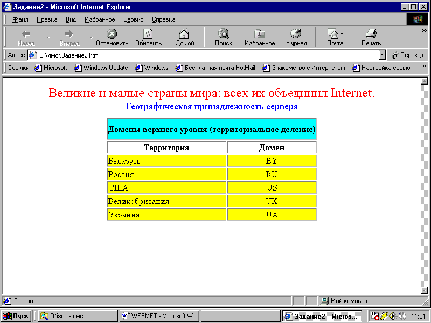Click the volume speaker tray icon
The width and height of the screenshot is (431, 323).
[393, 316]
